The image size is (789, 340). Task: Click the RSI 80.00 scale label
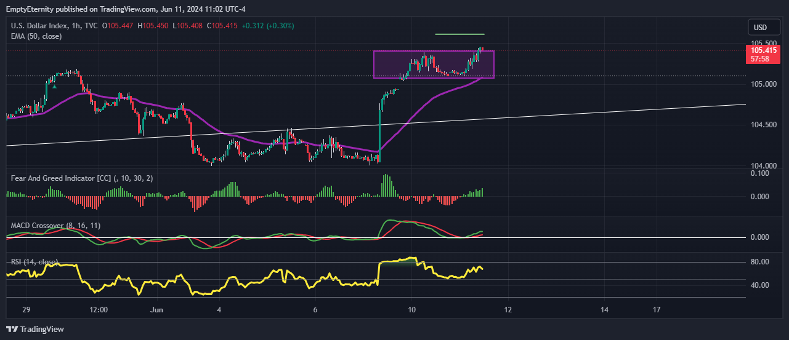tap(761, 262)
